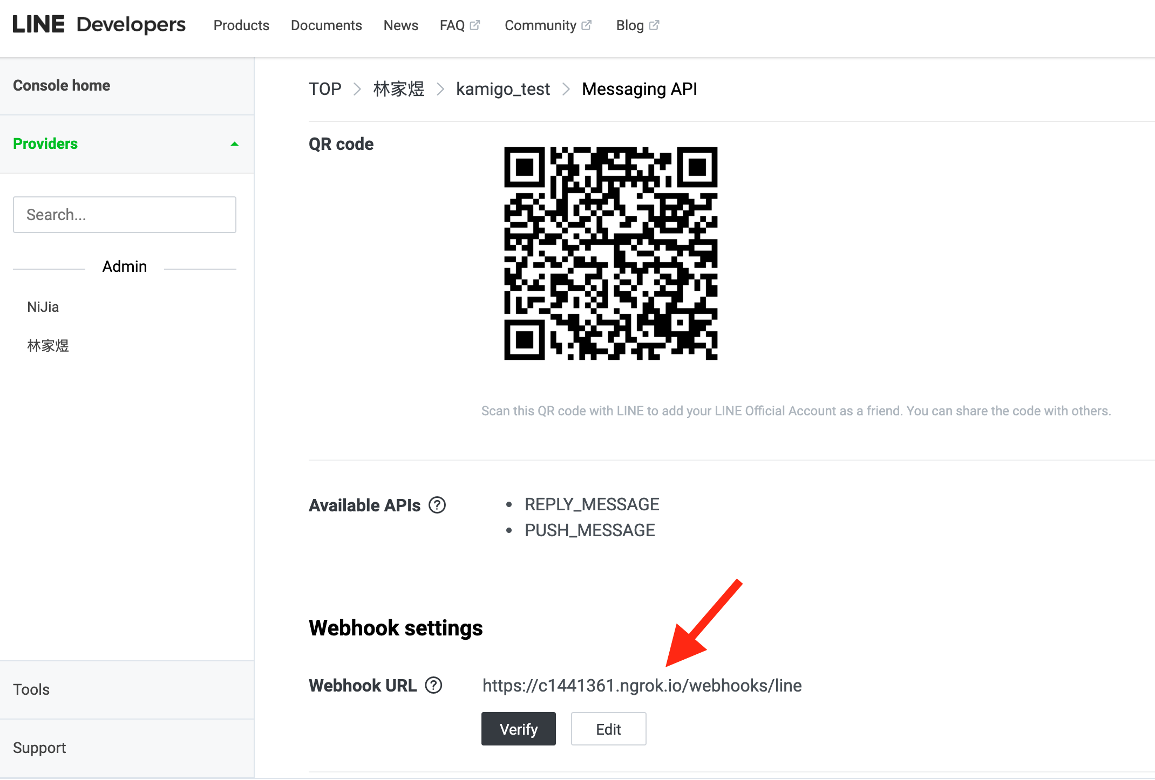Viewport: 1155px width, 780px height.
Task: Navigate to TOP breadcrumb
Action: [x=325, y=89]
